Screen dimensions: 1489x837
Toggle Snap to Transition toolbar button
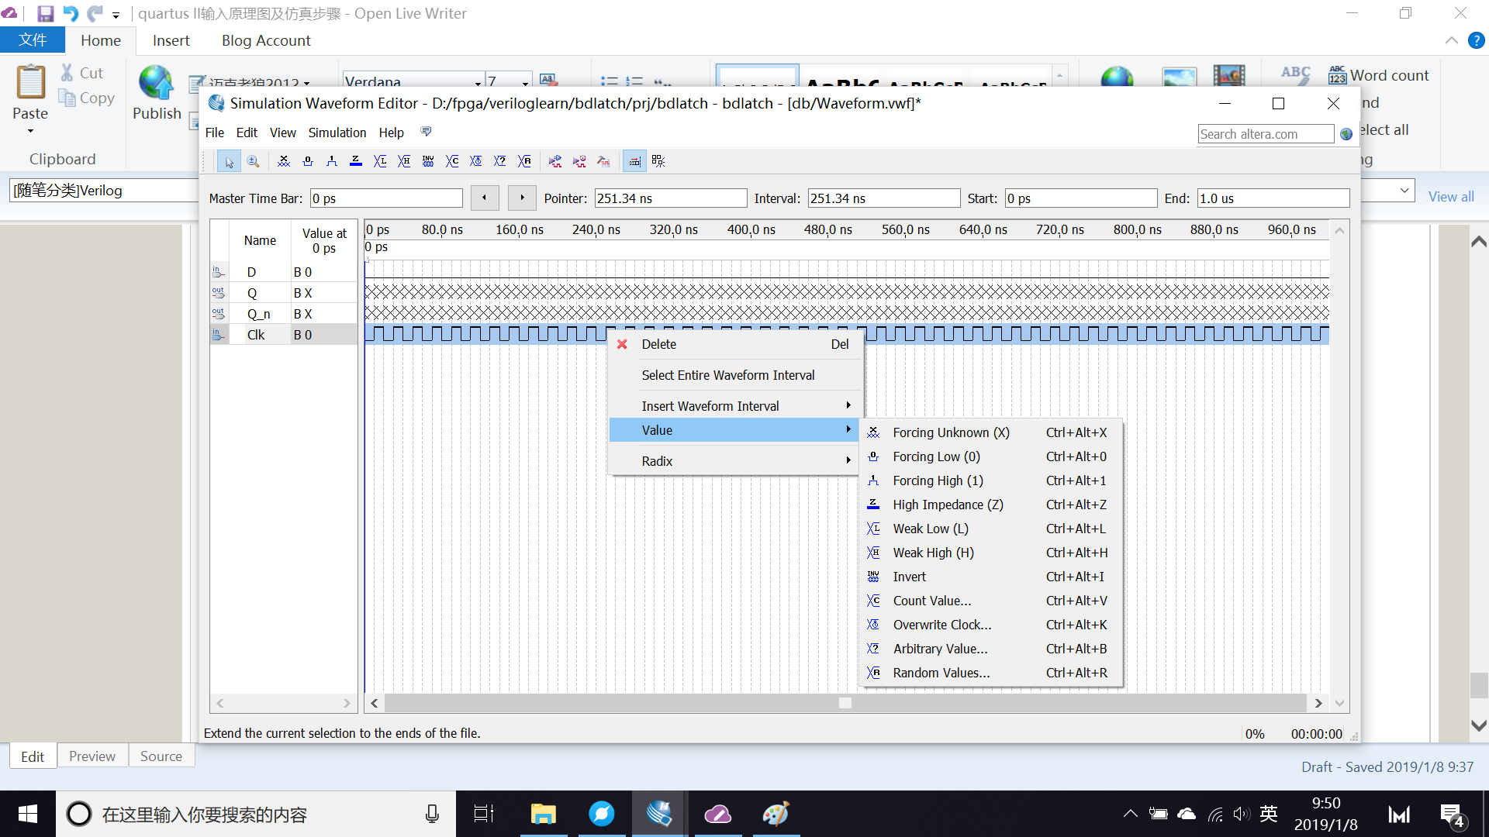[x=658, y=161]
